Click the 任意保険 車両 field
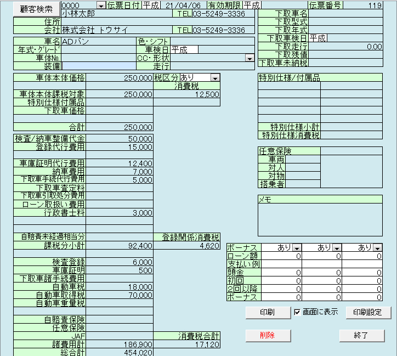 coord(351,159)
